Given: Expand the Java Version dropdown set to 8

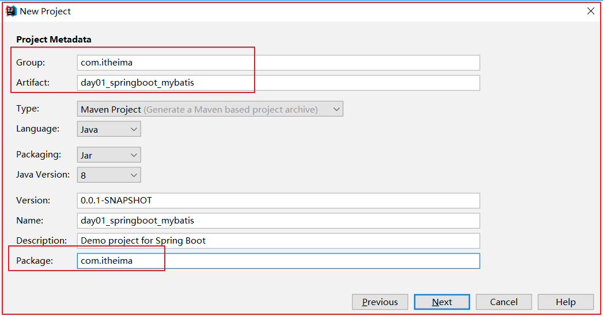Looking at the screenshot, I should 109,175.
